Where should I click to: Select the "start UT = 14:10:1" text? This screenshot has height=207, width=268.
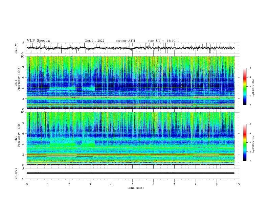(x=163, y=41)
